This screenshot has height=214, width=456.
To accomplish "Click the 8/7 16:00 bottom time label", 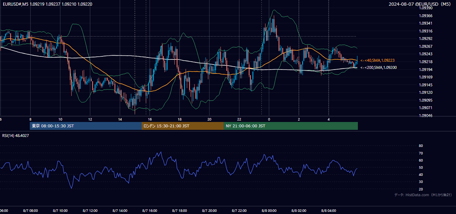I will (150, 210).
